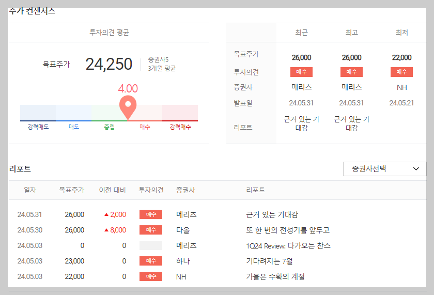Click the 매도 segment of the opinion gauge
This screenshot has height=295, width=434.
click(73, 113)
